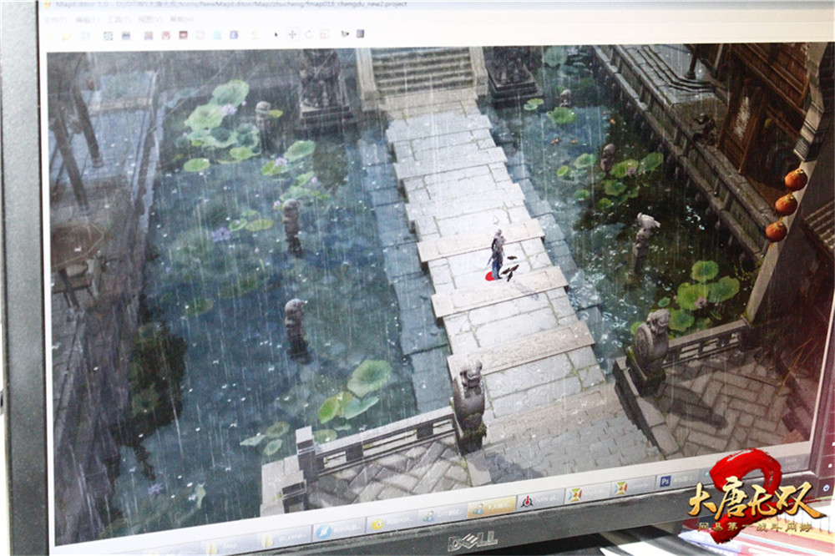Select the four-way move cross tool
The height and width of the screenshot is (556, 835).
click(x=292, y=34)
